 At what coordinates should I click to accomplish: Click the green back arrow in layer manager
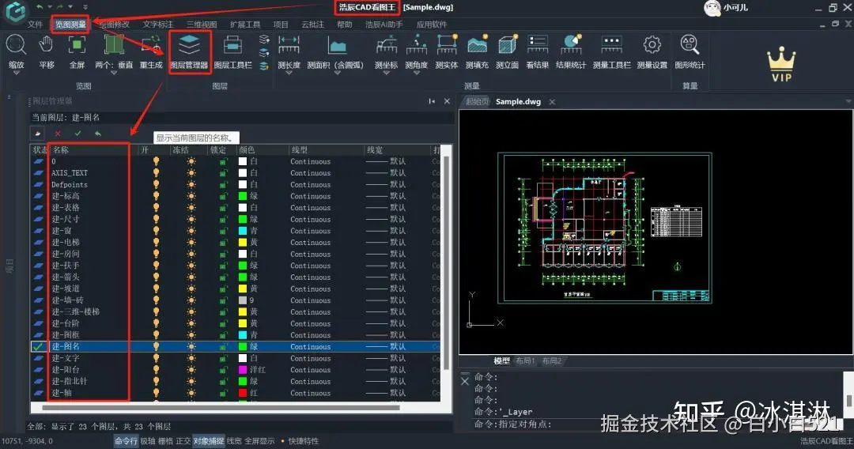click(x=97, y=134)
